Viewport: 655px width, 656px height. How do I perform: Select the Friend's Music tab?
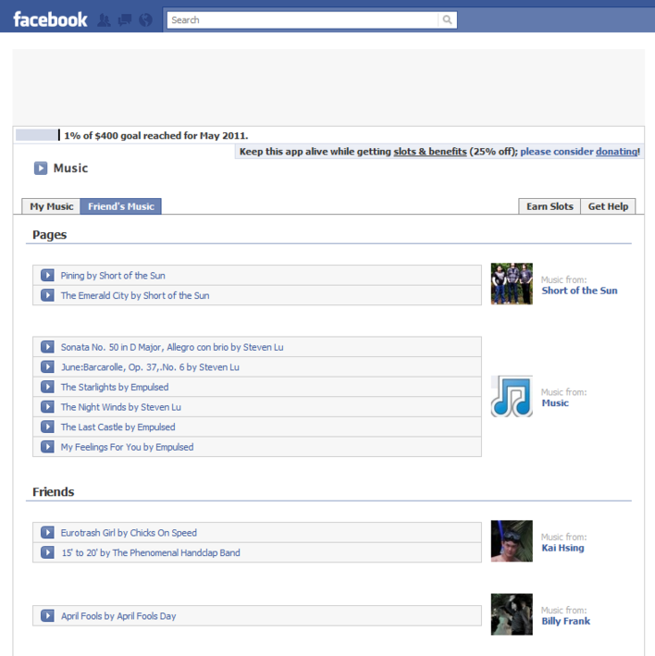click(x=121, y=206)
